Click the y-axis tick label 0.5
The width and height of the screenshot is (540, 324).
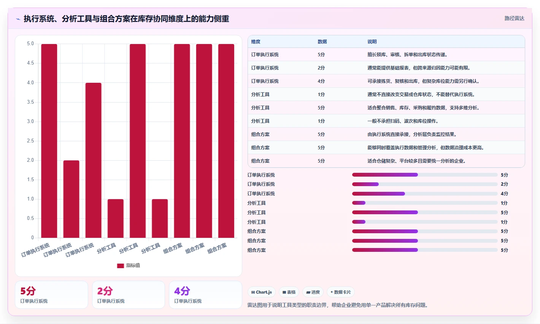tap(30, 218)
